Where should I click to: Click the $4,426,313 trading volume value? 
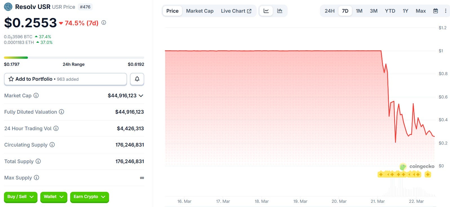[130, 129]
